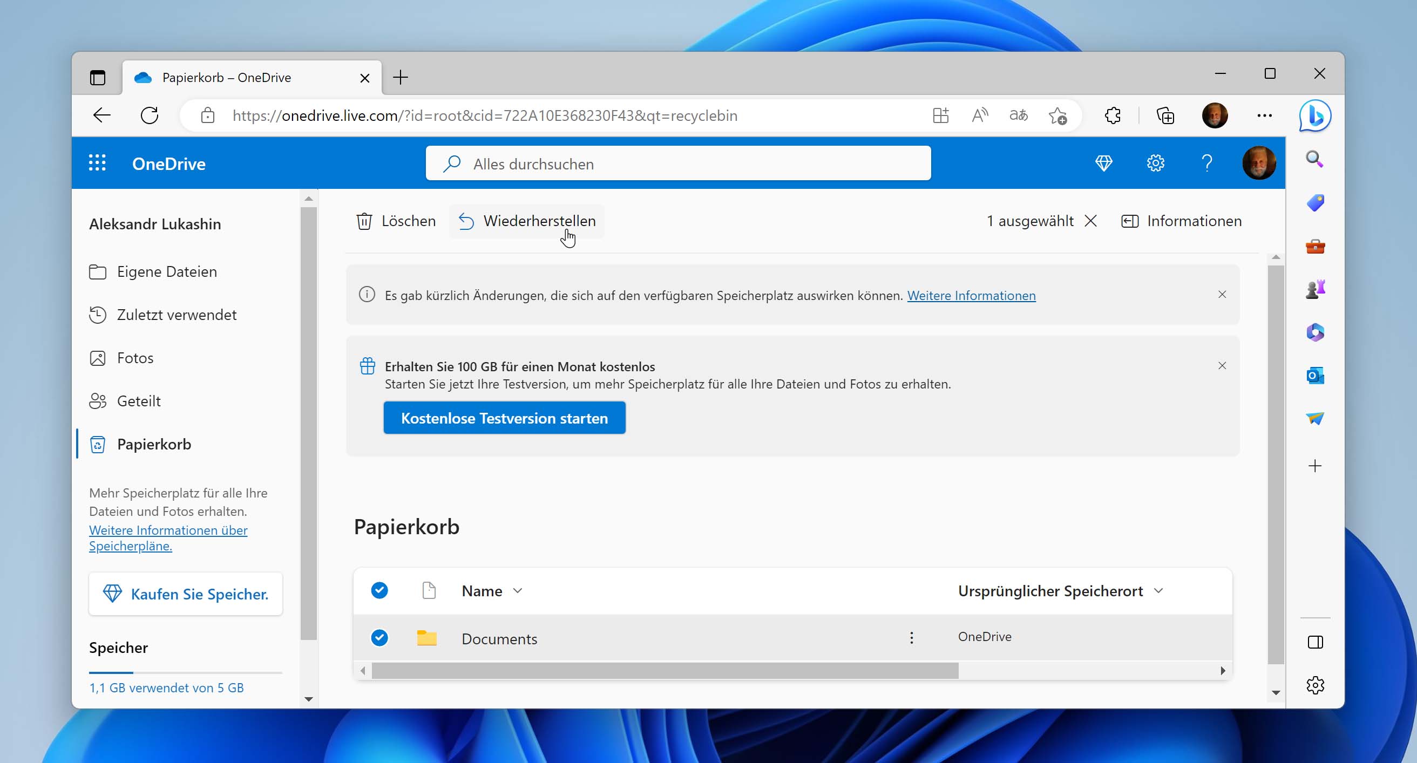Screen dimensions: 1417x763
Task: Click the Wiederherstellen button
Action: [526, 221]
